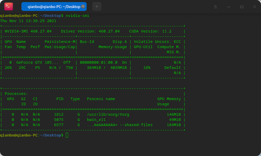
Task: Click the Bus-Id value 00000000:01:00.0
Action: click(x=99, y=62)
